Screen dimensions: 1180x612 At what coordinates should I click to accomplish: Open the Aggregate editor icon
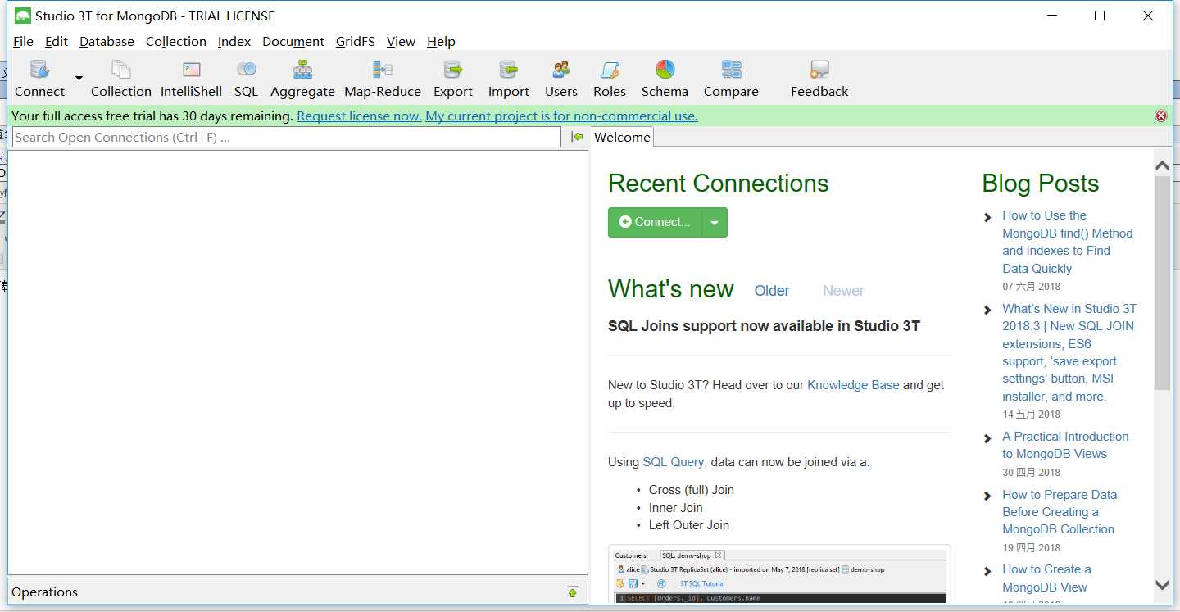[303, 70]
